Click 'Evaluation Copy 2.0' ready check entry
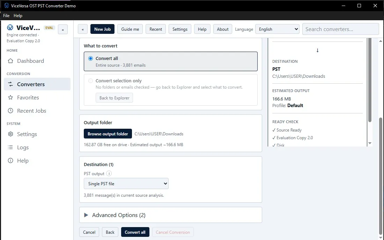Image resolution: width=384 pixels, height=240 pixels. pos(293,137)
